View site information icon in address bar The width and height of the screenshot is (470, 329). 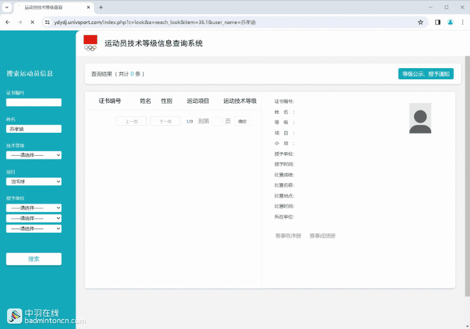pyautogui.click(x=48, y=22)
